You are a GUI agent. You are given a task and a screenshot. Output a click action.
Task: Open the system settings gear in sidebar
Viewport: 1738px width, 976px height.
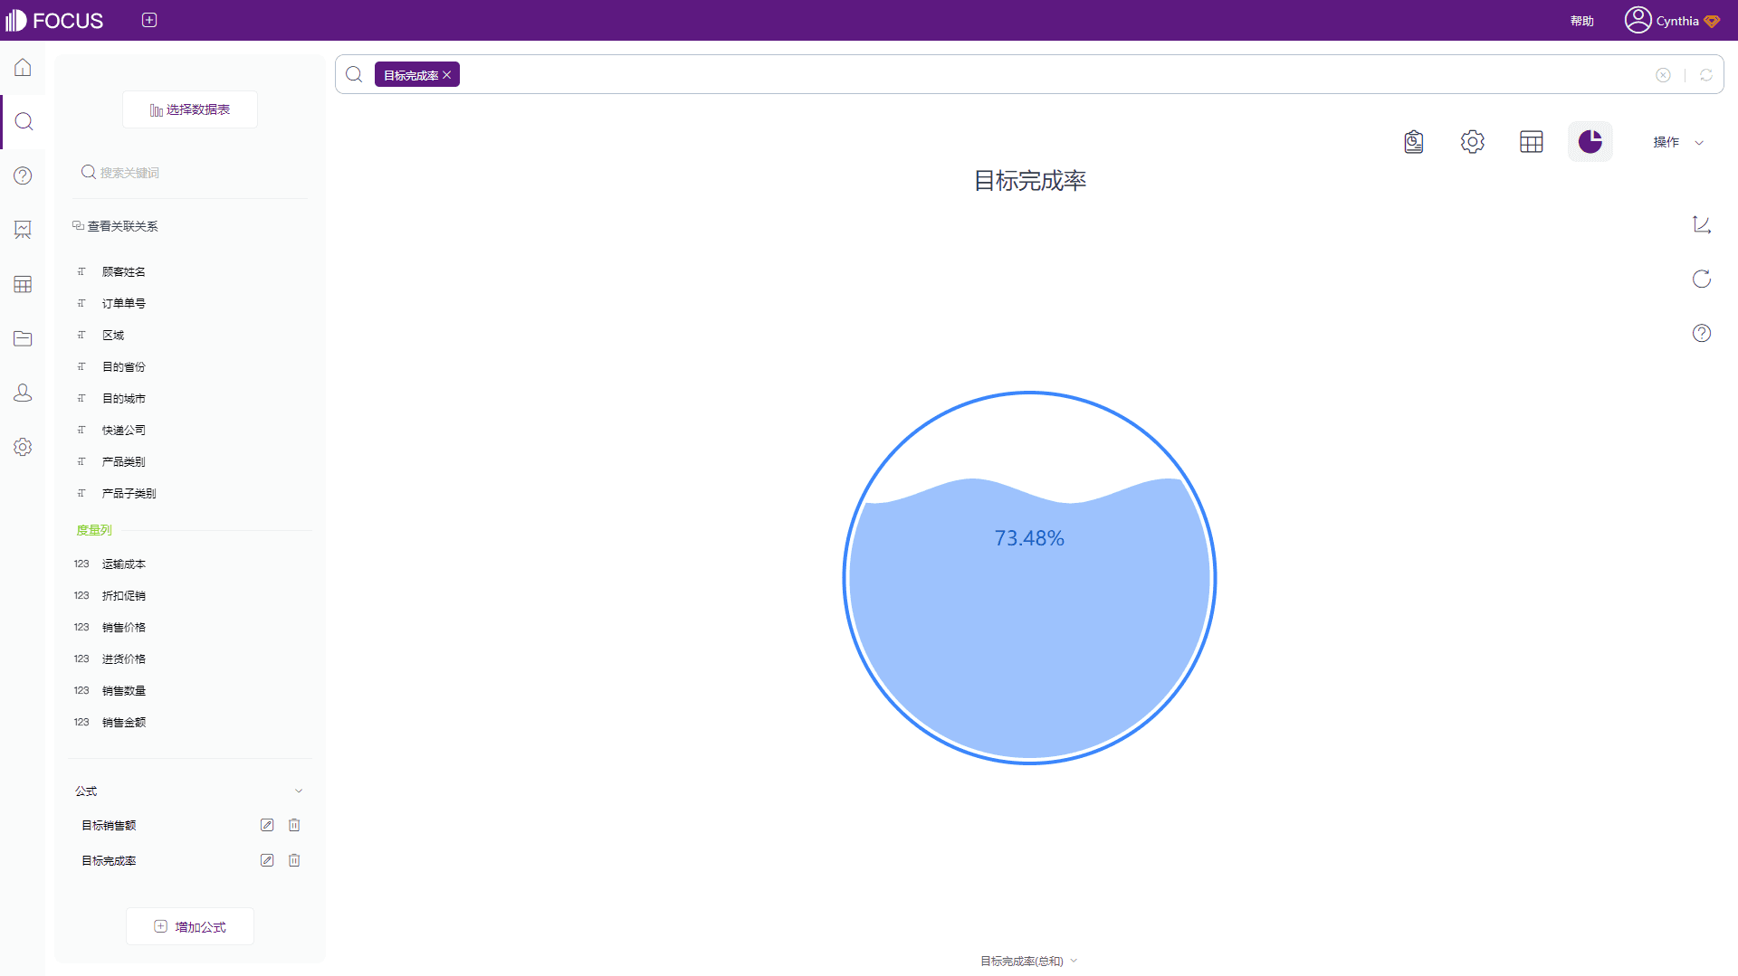[x=23, y=447]
